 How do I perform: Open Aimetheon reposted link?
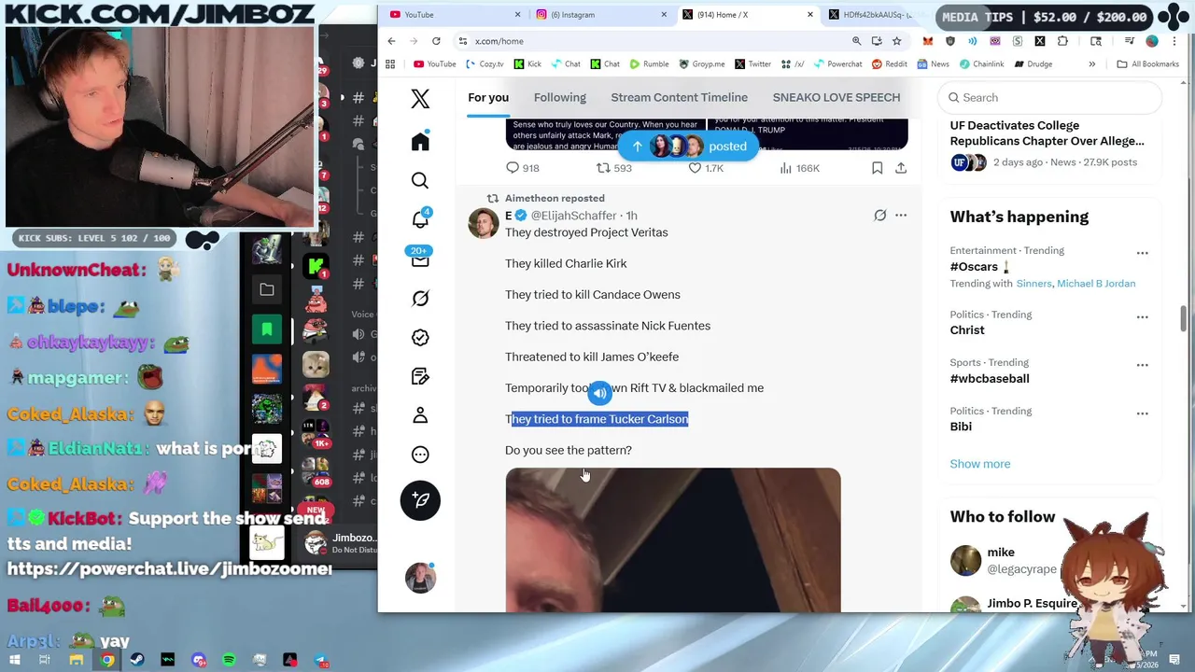coord(555,198)
